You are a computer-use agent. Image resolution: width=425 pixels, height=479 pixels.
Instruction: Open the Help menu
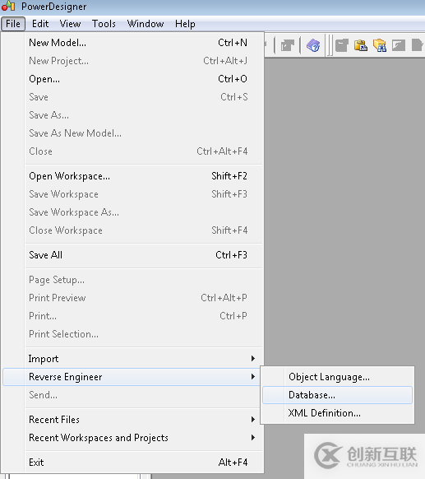[185, 24]
